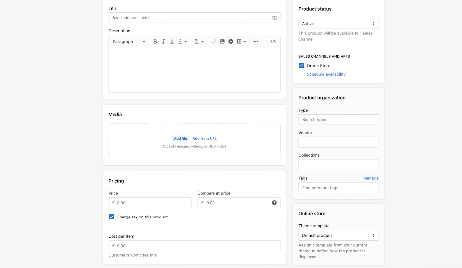Image resolution: width=462 pixels, height=268 pixels.
Task: Click Add file button in Media
Action: coord(181,139)
